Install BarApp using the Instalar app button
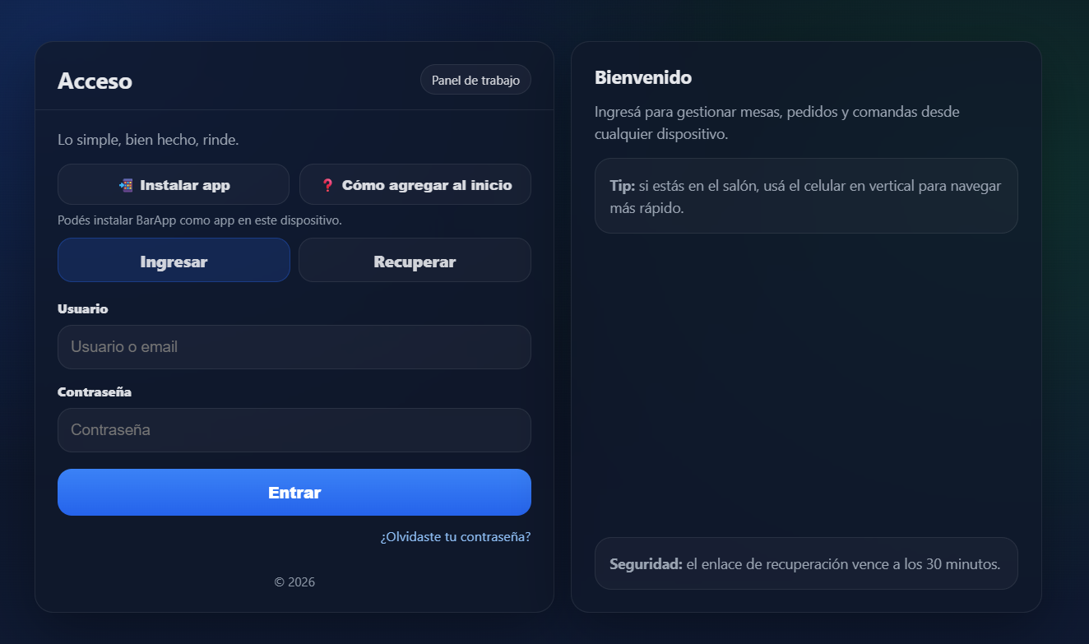Screen dimensions: 1089x644 coord(173,184)
